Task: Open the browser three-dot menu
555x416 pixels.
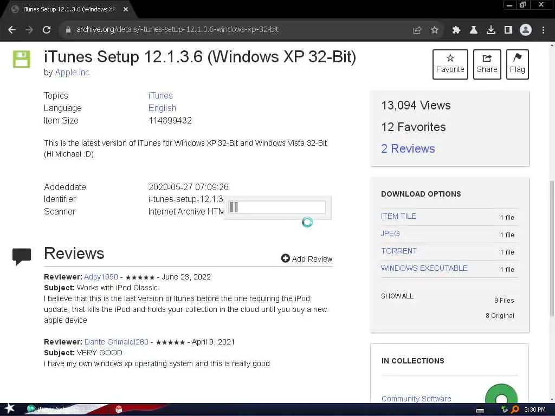Action: point(543,30)
